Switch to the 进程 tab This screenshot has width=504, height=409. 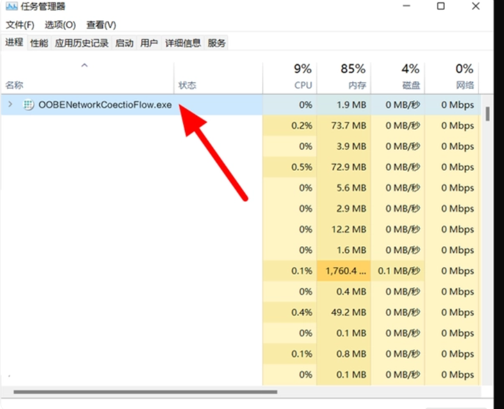click(14, 43)
